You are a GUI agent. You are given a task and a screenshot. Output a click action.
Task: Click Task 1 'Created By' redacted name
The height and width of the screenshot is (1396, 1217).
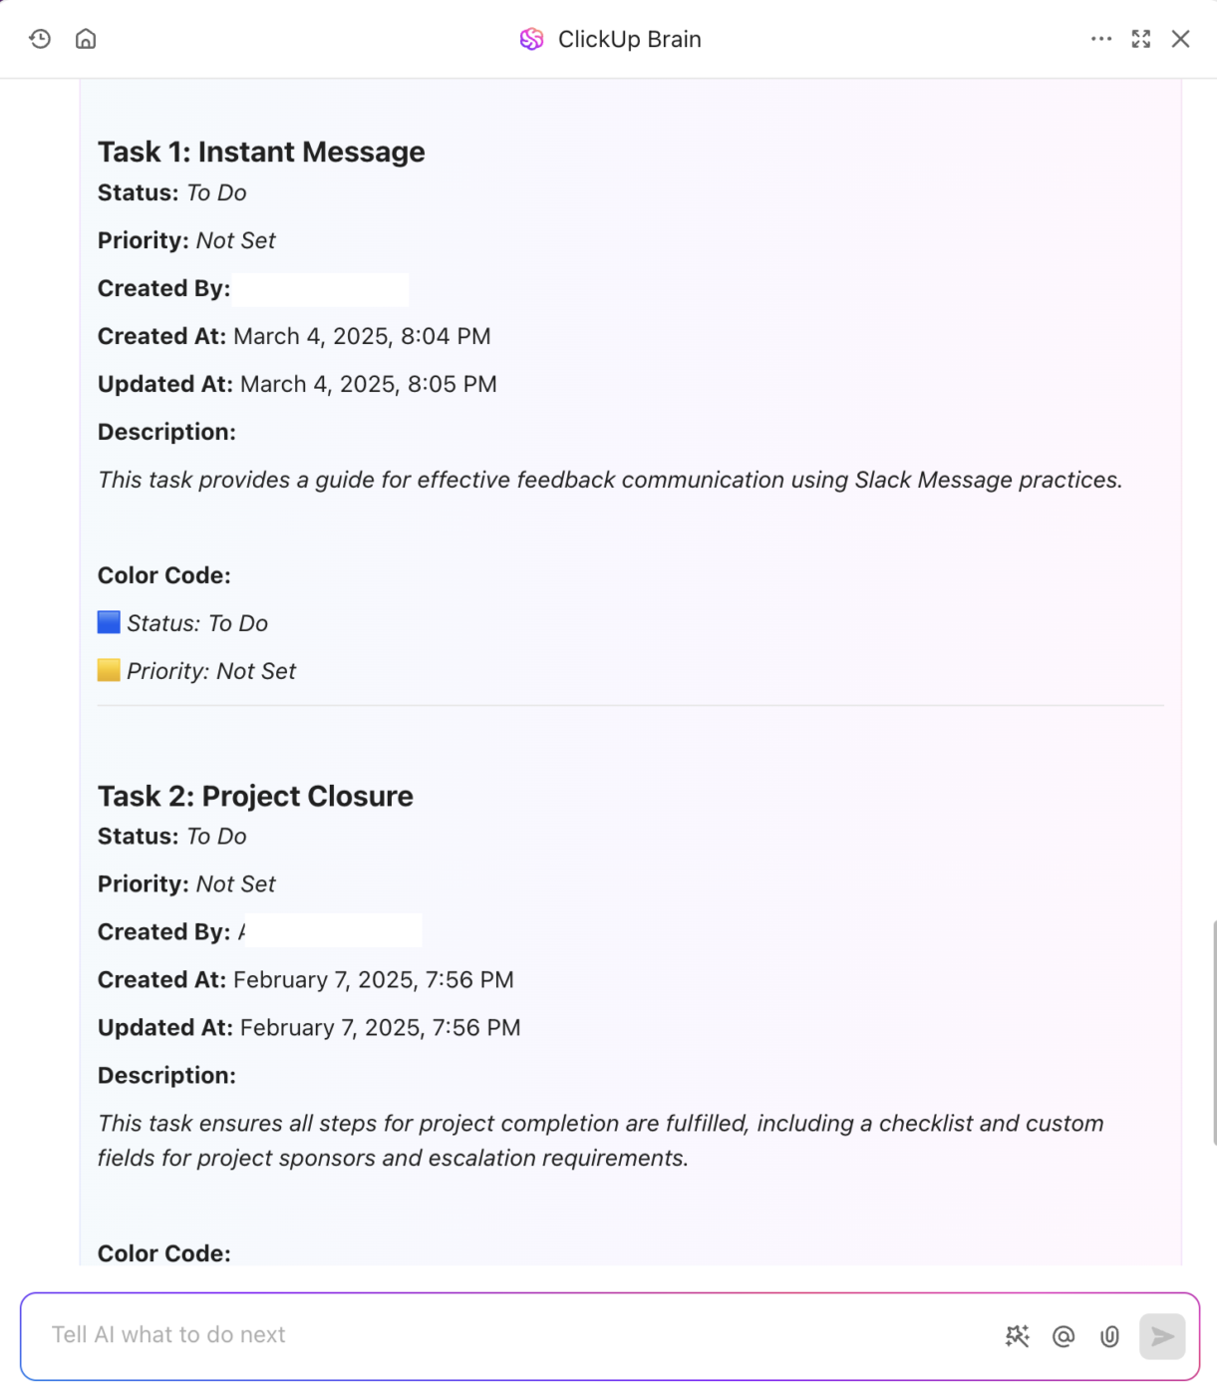tap(320, 289)
